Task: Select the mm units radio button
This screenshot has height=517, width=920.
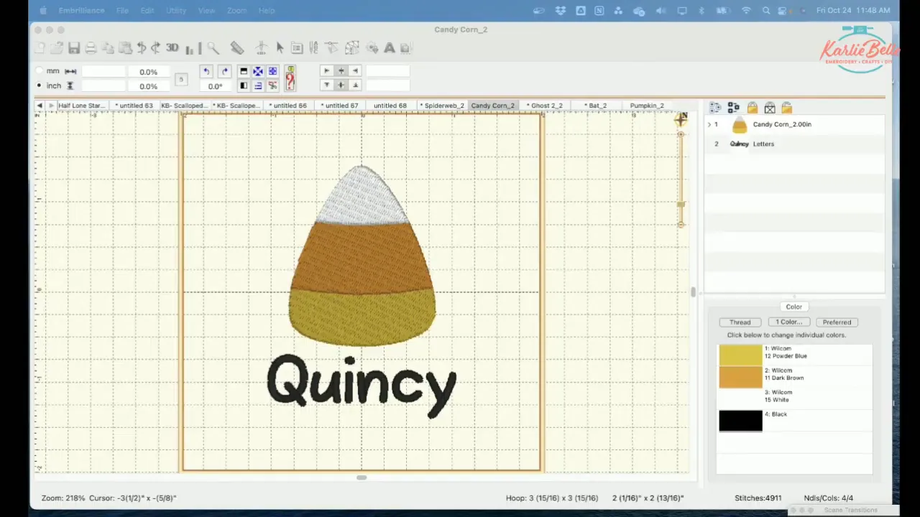Action: (39, 71)
